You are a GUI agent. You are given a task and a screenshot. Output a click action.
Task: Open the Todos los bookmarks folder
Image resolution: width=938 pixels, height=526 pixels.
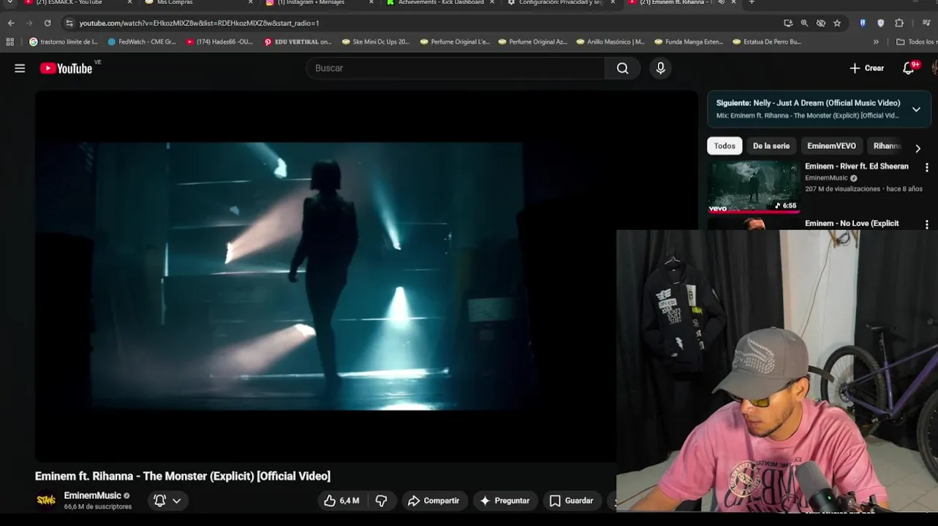[x=917, y=42]
